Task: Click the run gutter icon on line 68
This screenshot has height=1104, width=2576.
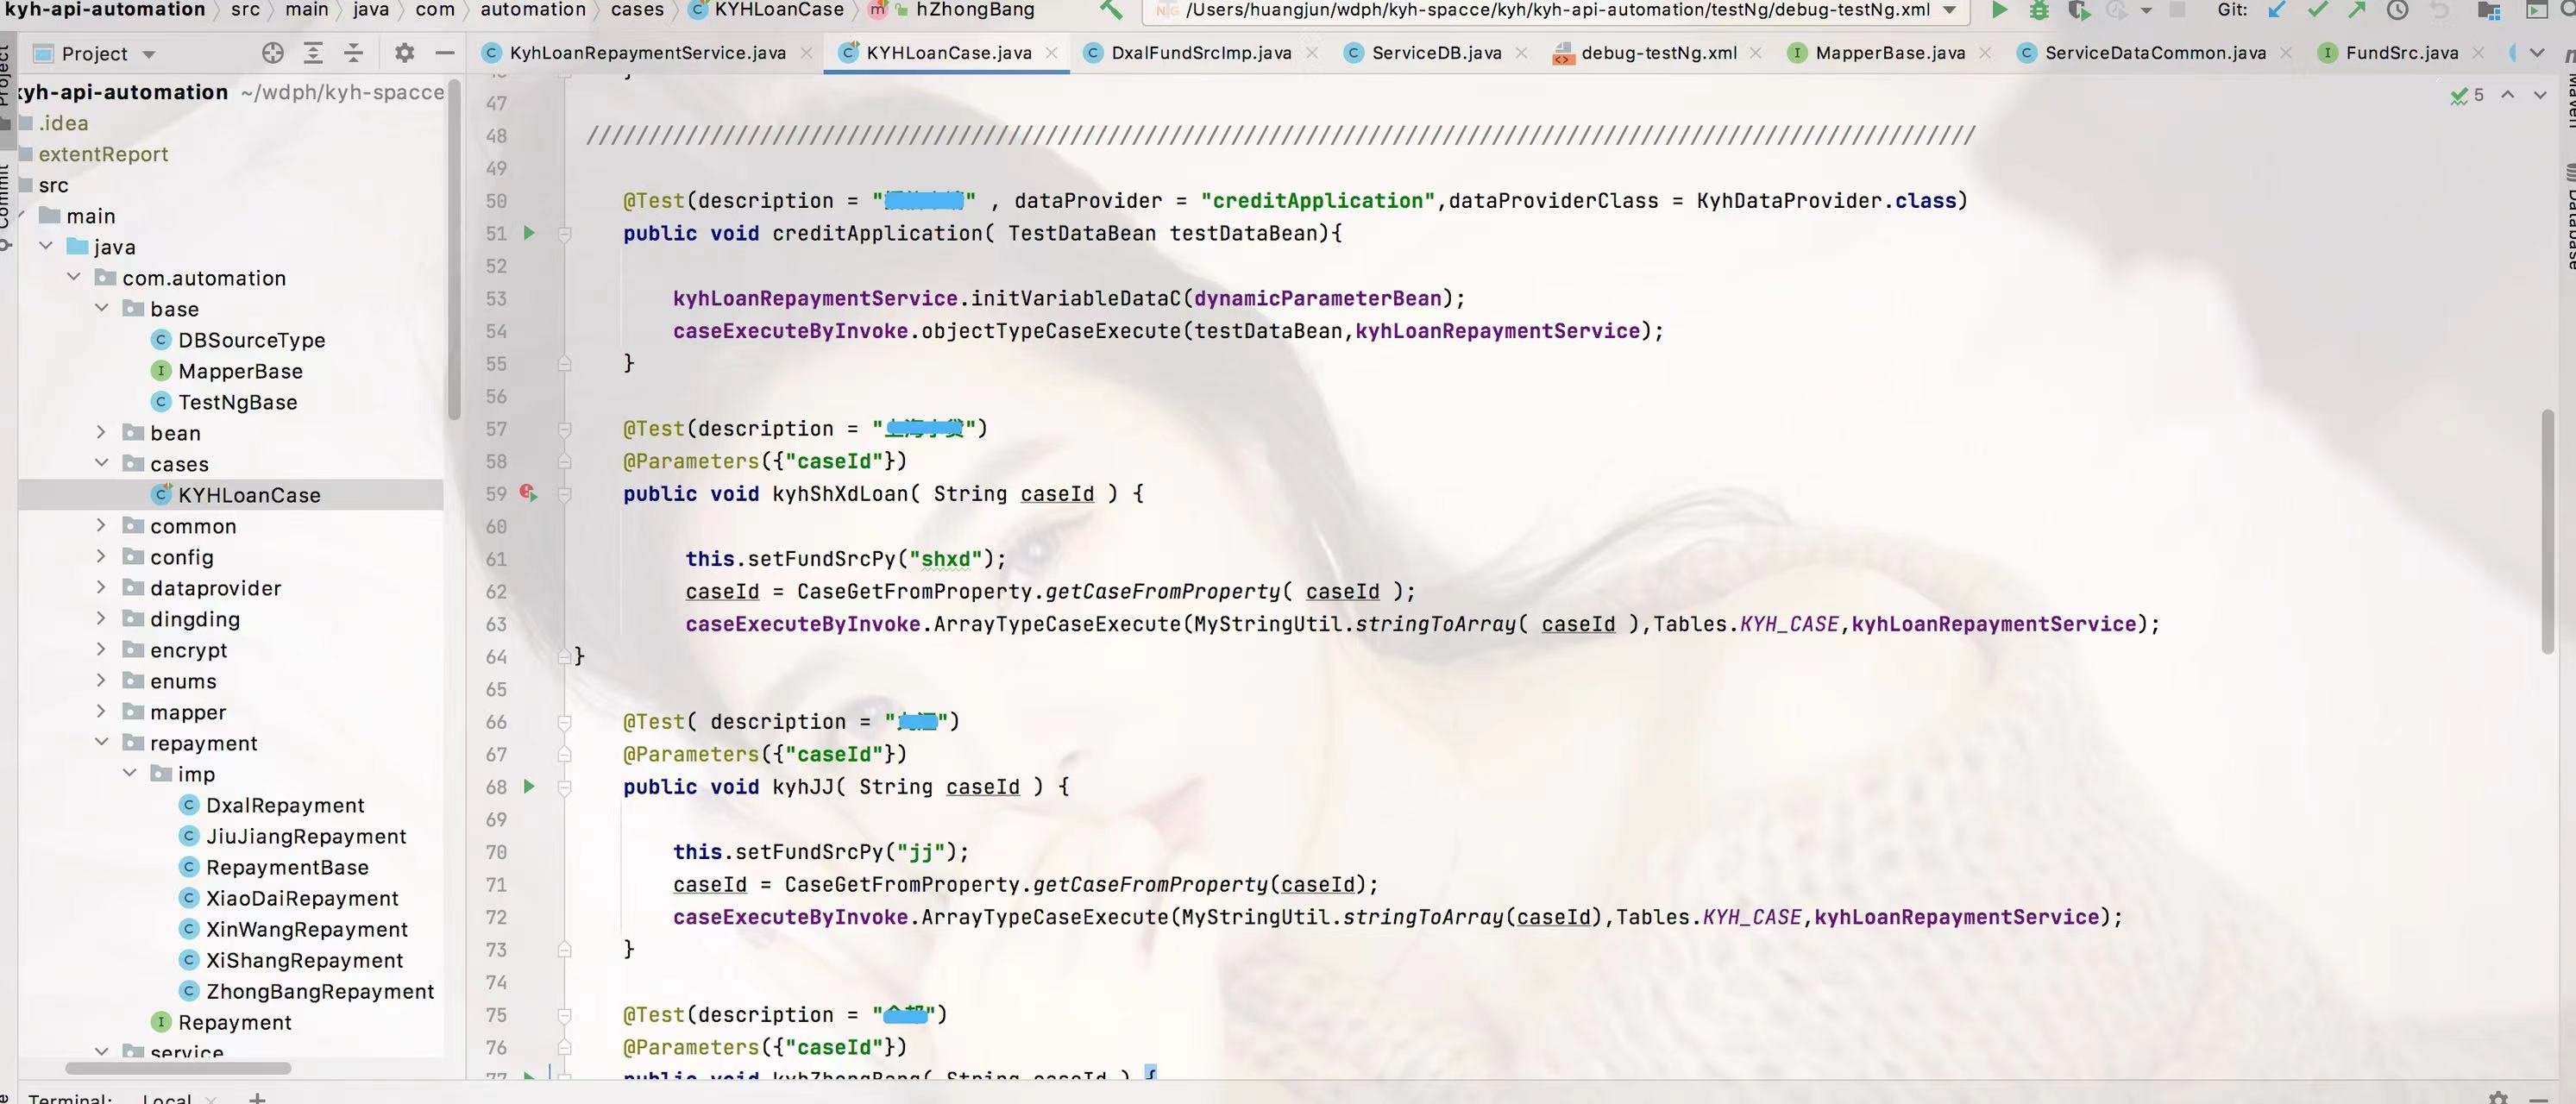Action: [530, 787]
